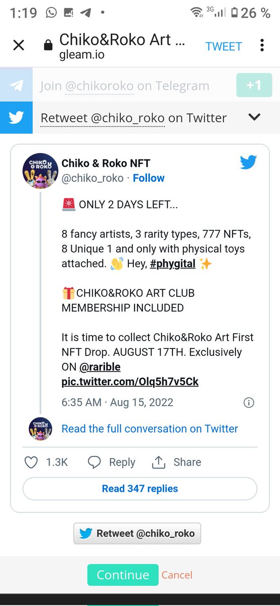The width and height of the screenshot is (280, 606).
Task: Tap the +1 points badge
Action: pyautogui.click(x=254, y=85)
